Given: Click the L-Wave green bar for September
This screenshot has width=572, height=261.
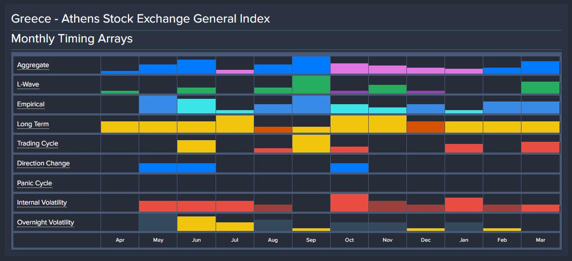Looking at the screenshot, I should [311, 84].
